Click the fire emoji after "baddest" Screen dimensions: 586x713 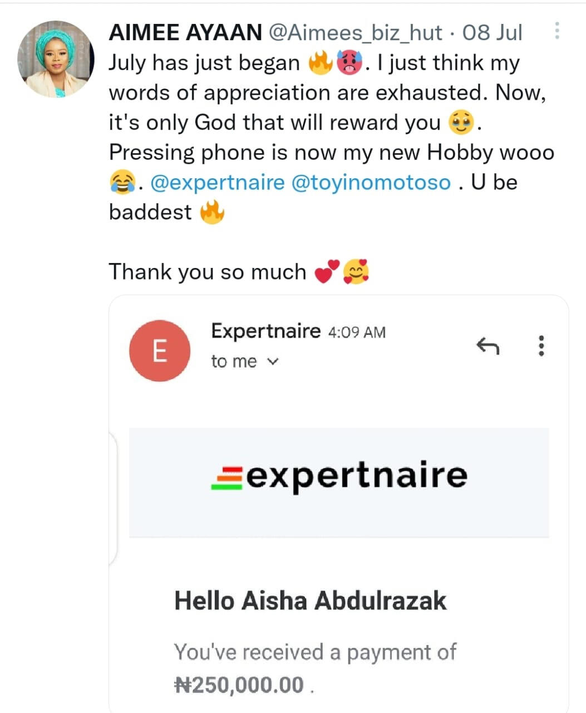click(212, 213)
